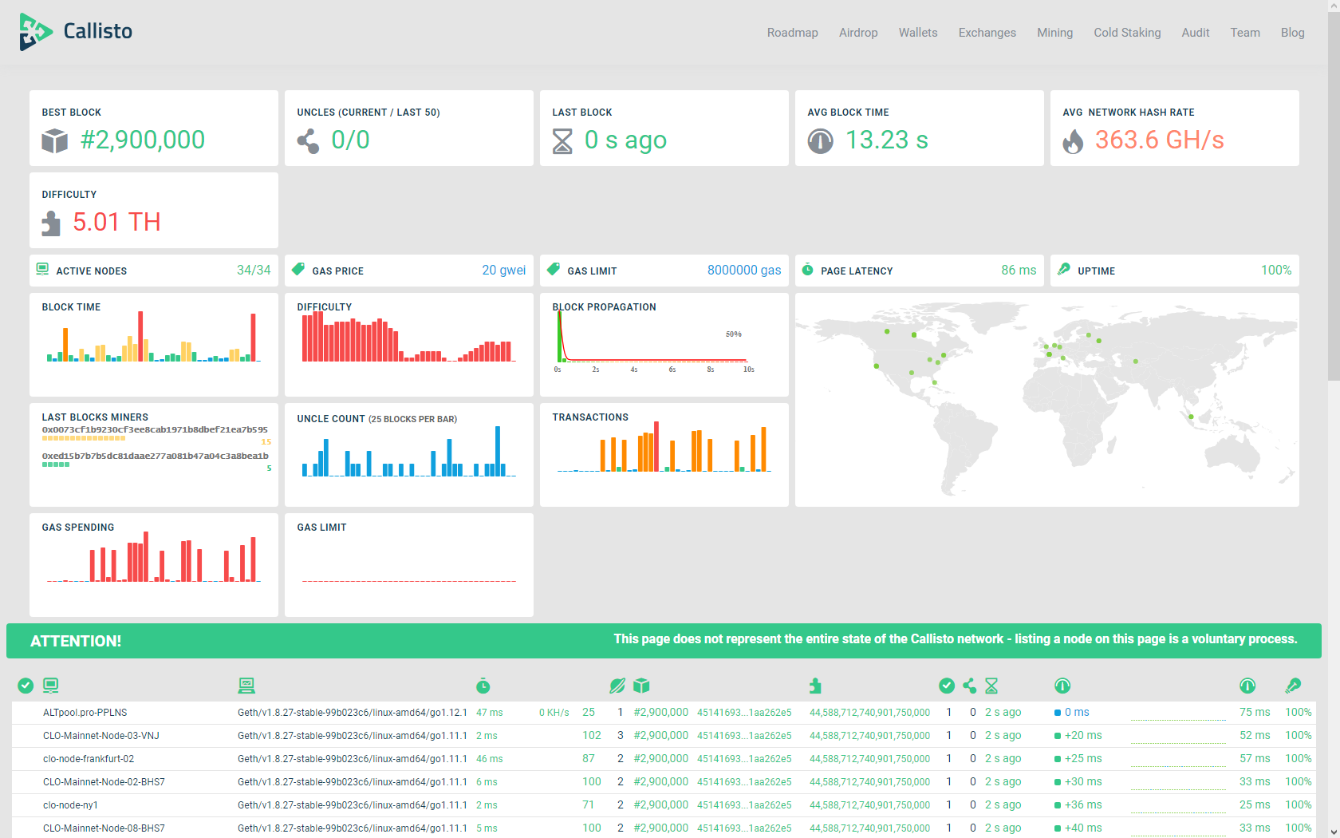The image size is (1340, 838).
Task: Sort table by uncles share icon
Action: (x=969, y=686)
